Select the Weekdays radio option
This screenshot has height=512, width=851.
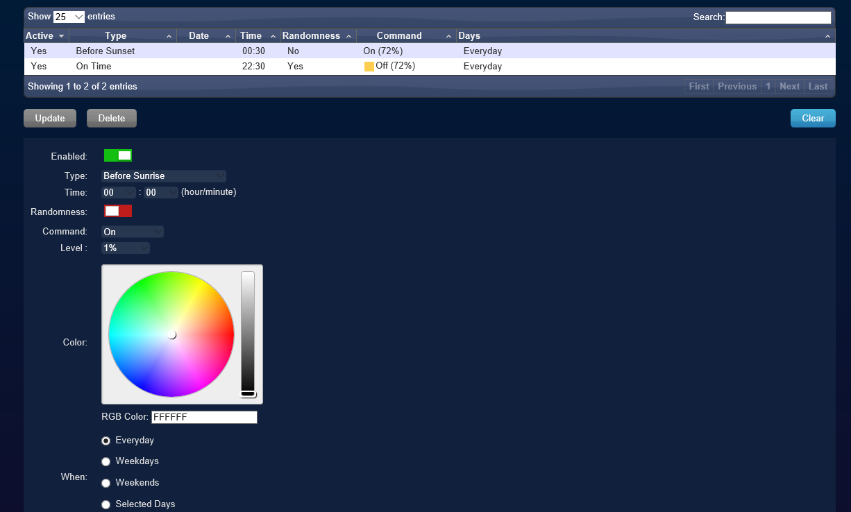pos(106,461)
